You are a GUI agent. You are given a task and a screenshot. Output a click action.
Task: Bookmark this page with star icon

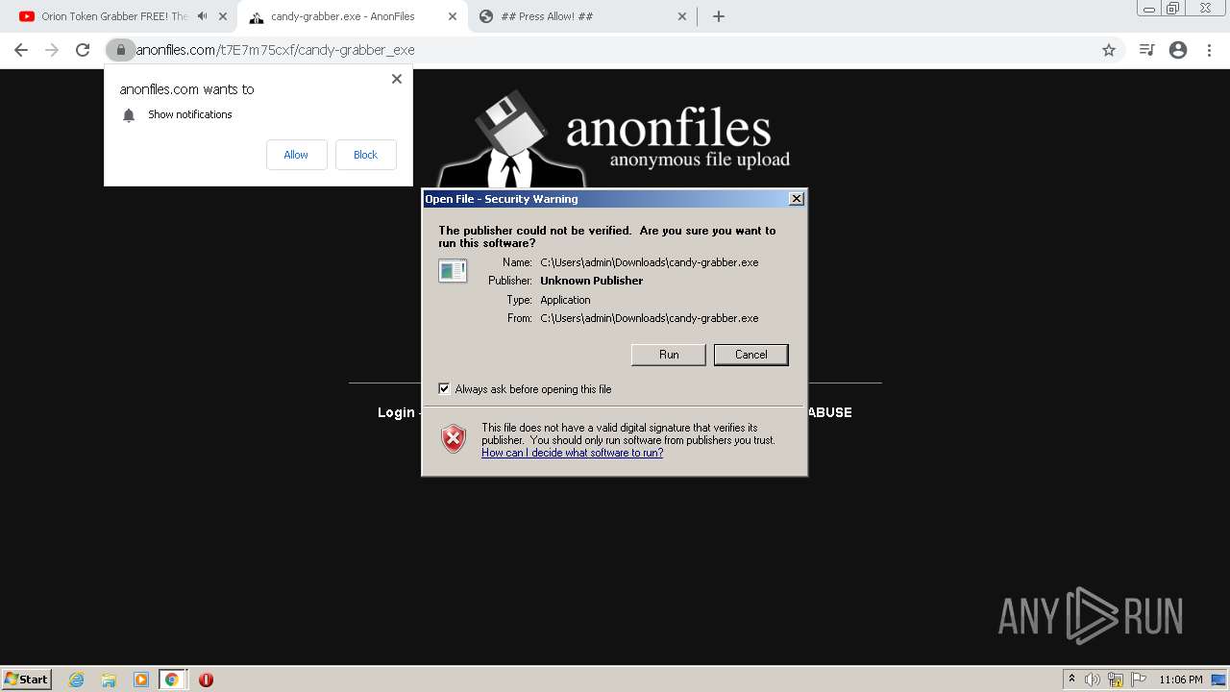click(x=1109, y=50)
